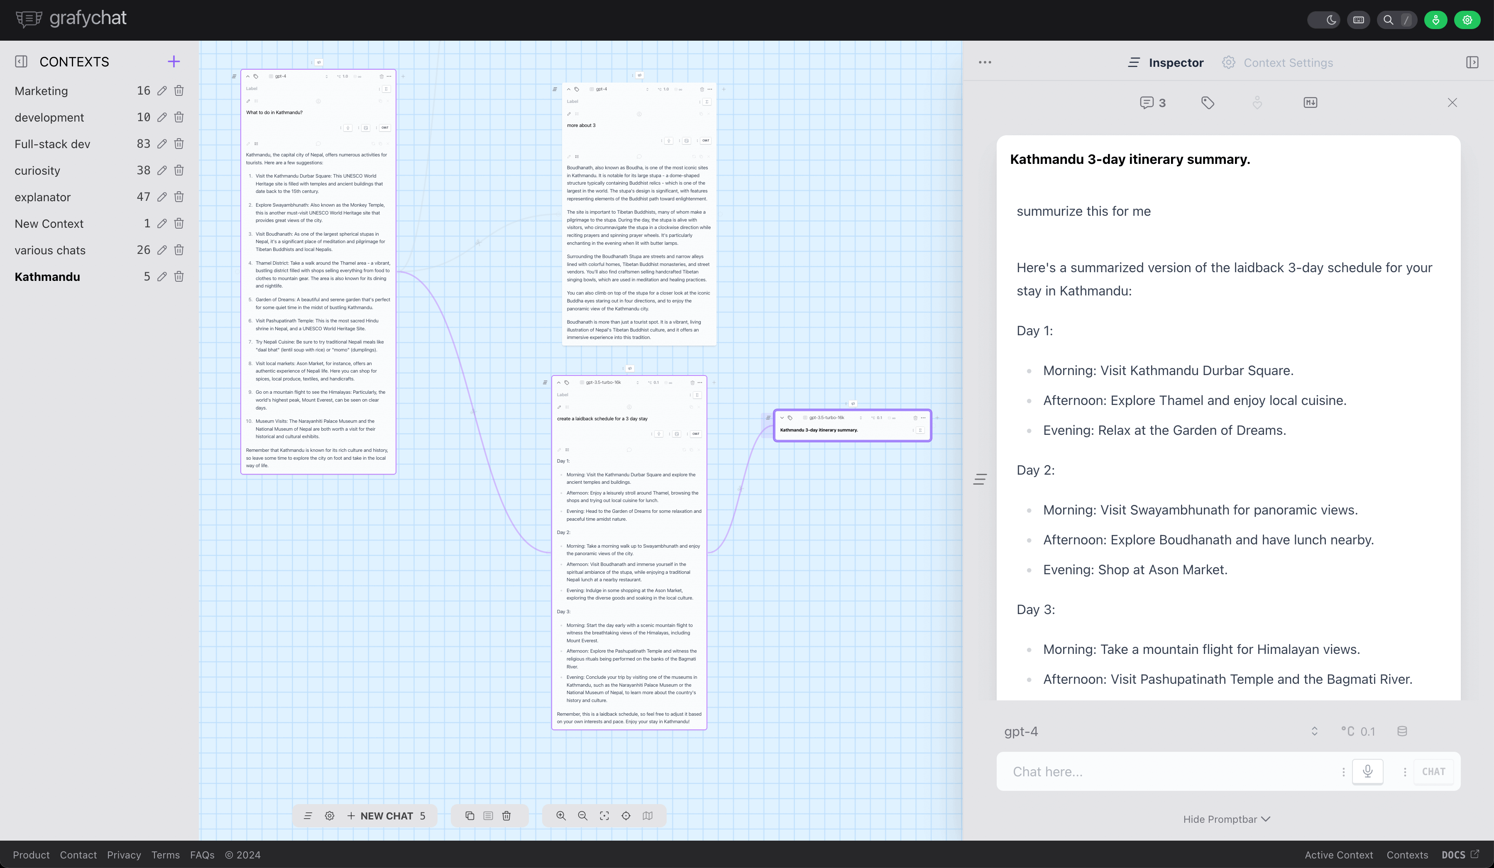The image size is (1494, 868).
Task: Open the three-dots menu in Inspector panel
Action: pyautogui.click(x=985, y=62)
